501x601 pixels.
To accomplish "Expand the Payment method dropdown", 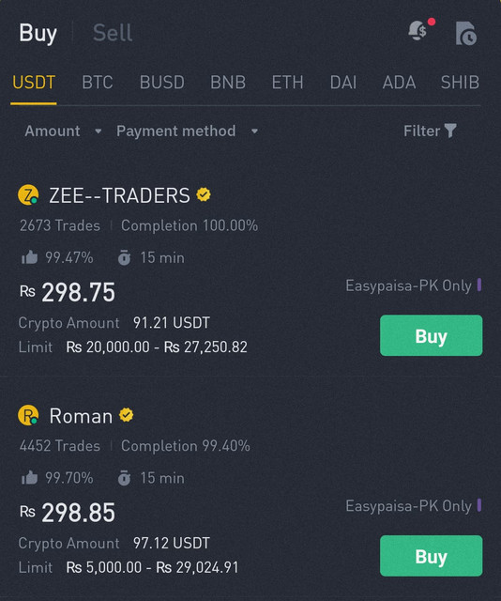I will point(188,131).
